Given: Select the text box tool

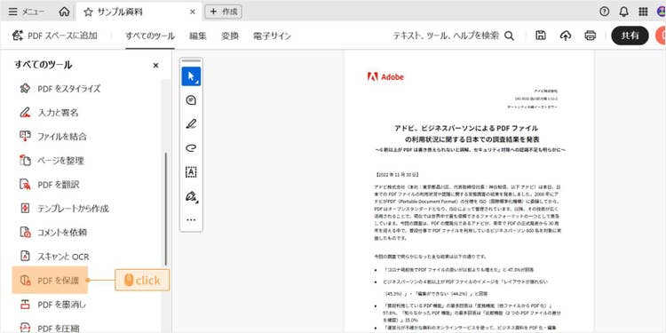Looking at the screenshot, I should coord(191,172).
